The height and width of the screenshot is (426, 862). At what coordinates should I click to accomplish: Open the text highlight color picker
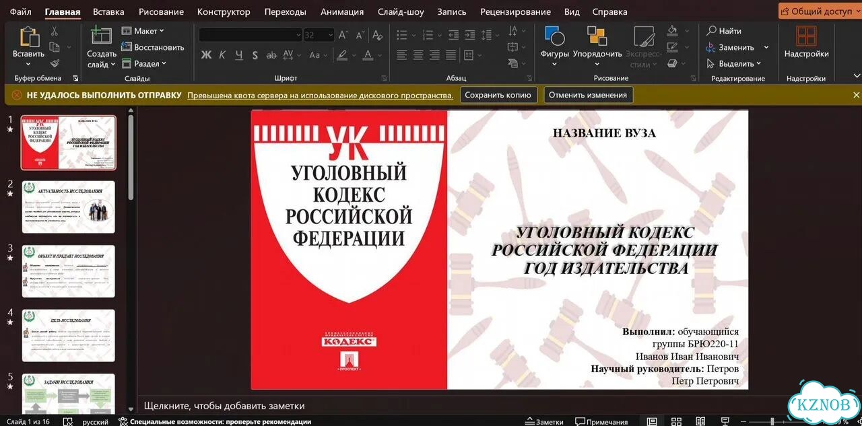click(x=342, y=55)
